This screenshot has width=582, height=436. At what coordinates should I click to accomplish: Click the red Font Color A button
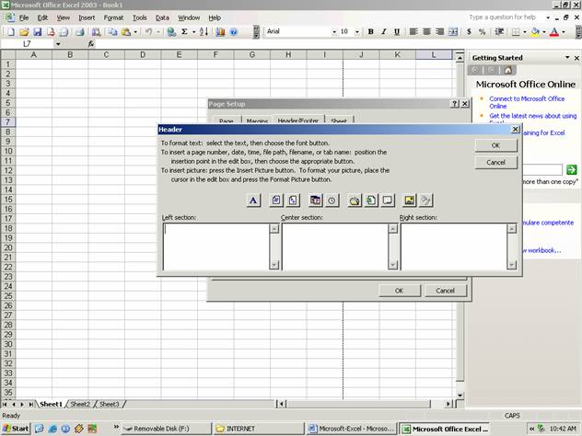click(554, 32)
